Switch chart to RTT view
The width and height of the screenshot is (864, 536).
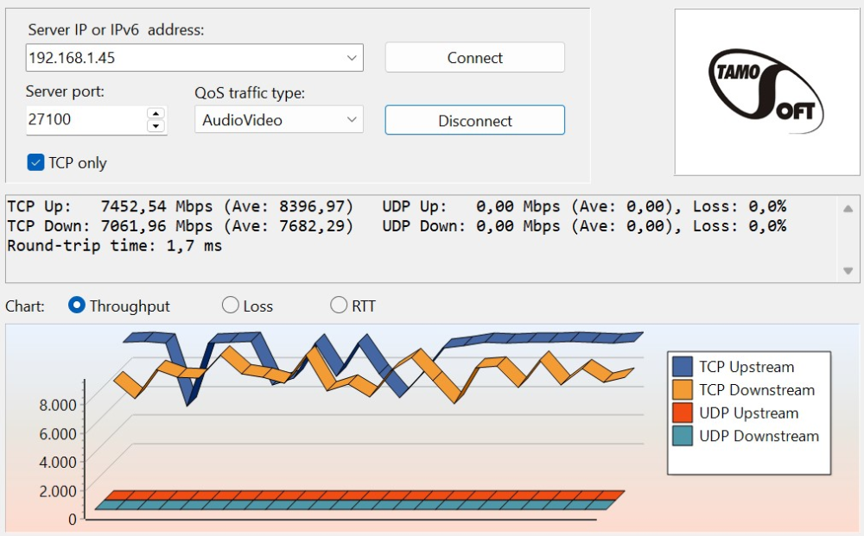point(339,306)
